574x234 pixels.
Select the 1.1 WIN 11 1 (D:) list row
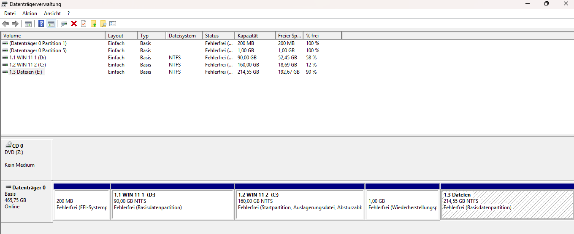pos(171,58)
